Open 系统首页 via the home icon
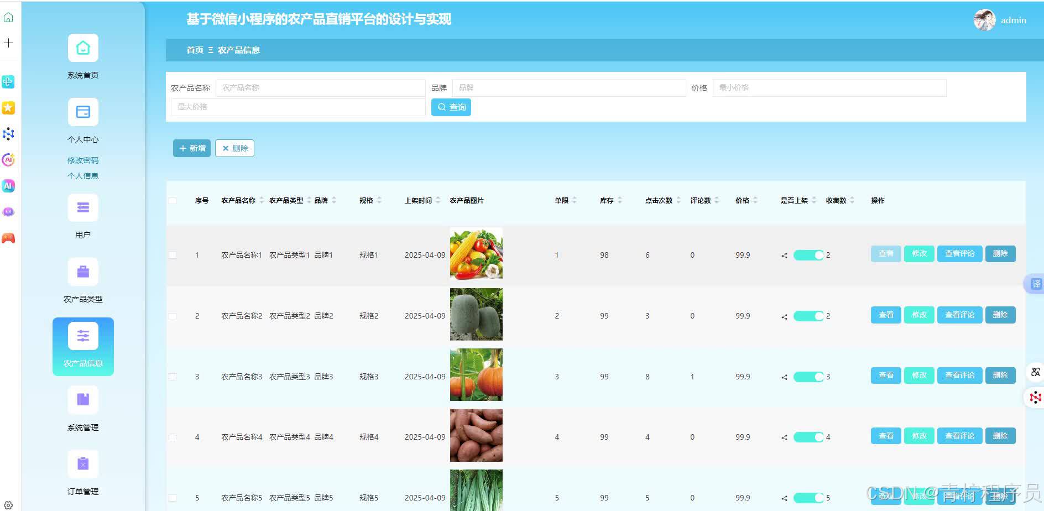This screenshot has height=511, width=1044. 82,48
